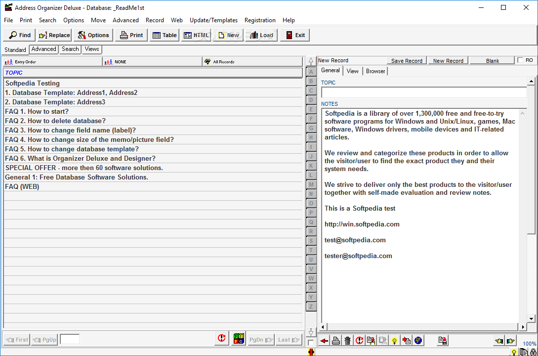The width and height of the screenshot is (538, 356).
Task: Open the Update/Templates menu
Action: tap(213, 20)
